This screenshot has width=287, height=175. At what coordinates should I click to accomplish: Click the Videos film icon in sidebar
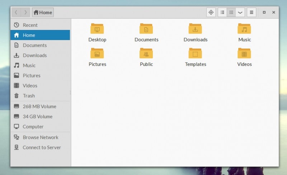(x=17, y=85)
